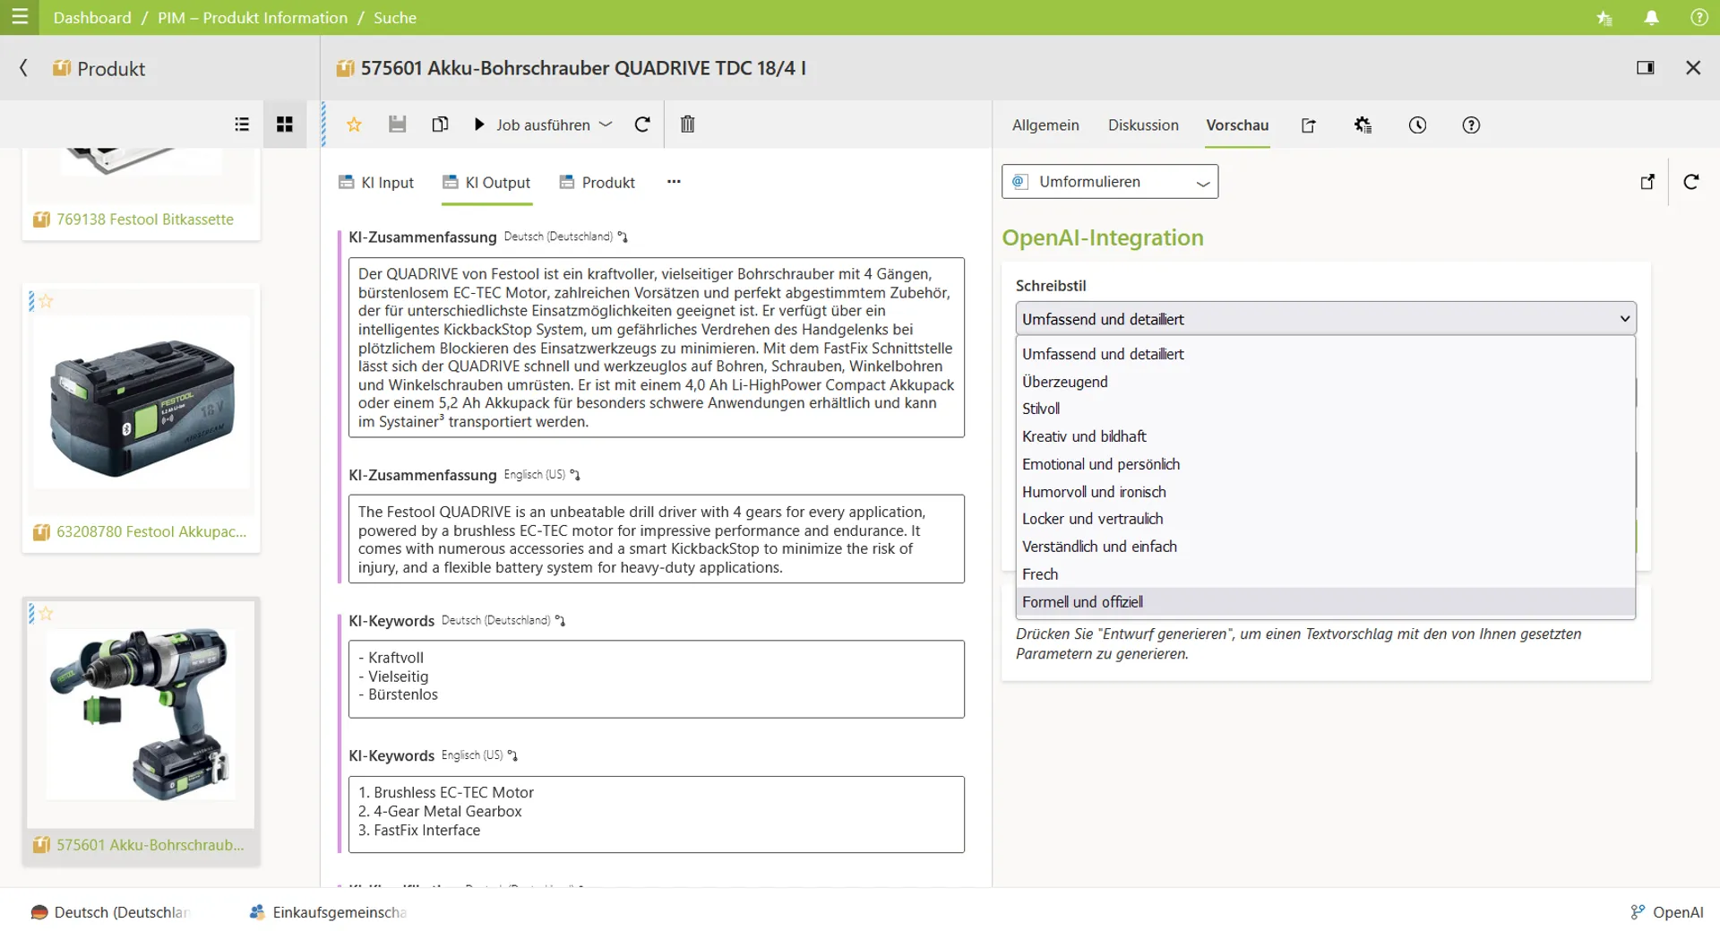This screenshot has height=931, width=1720.
Task: Choose 'Frech' writing style
Action: click(1326, 574)
